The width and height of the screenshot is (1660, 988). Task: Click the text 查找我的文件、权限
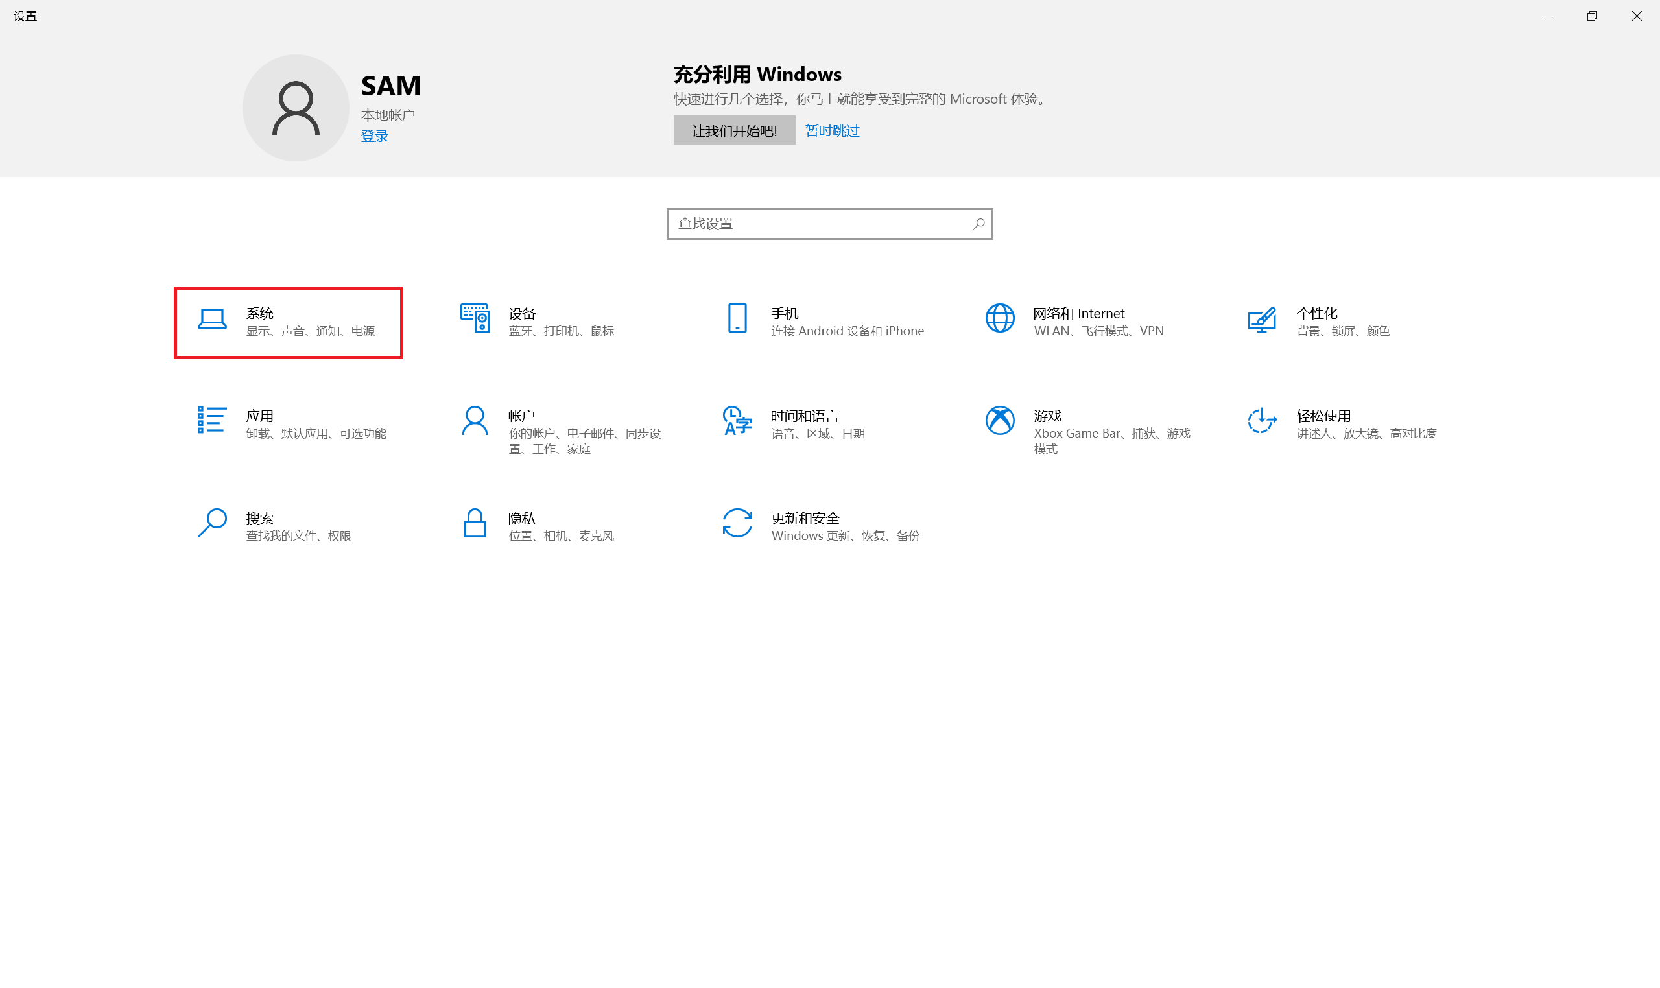click(298, 537)
